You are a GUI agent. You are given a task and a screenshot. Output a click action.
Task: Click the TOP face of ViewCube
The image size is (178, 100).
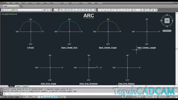coord(167,21)
